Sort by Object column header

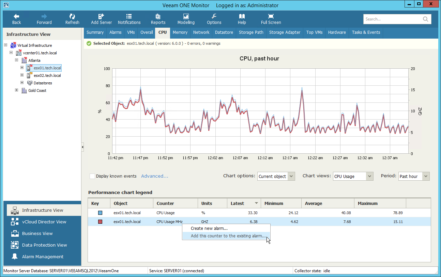[x=132, y=203]
